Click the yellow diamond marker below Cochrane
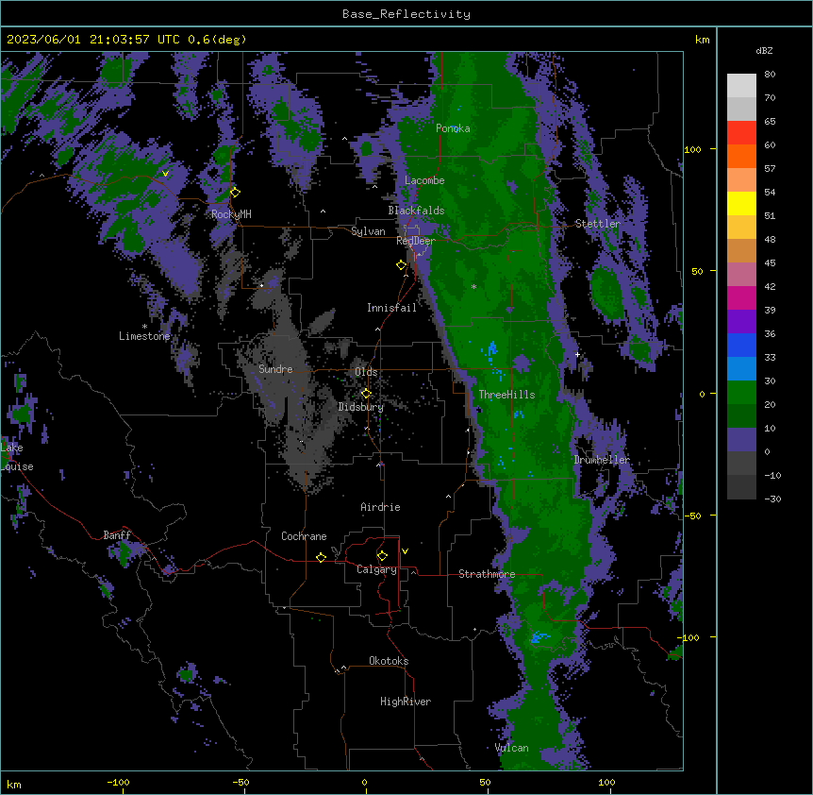The image size is (813, 795). (x=321, y=557)
